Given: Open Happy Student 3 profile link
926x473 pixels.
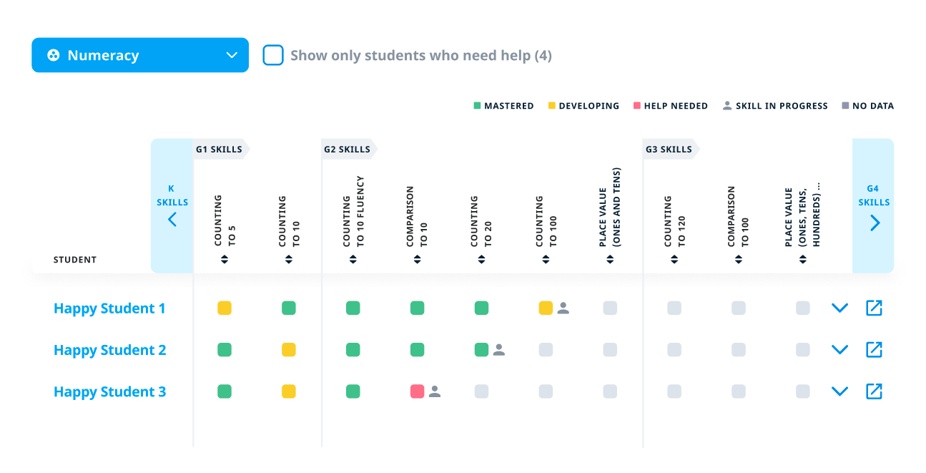Looking at the screenshot, I should click(x=109, y=391).
